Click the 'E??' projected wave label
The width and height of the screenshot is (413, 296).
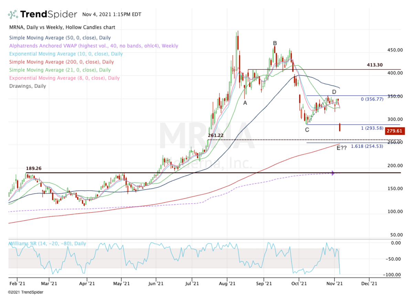pos(342,148)
